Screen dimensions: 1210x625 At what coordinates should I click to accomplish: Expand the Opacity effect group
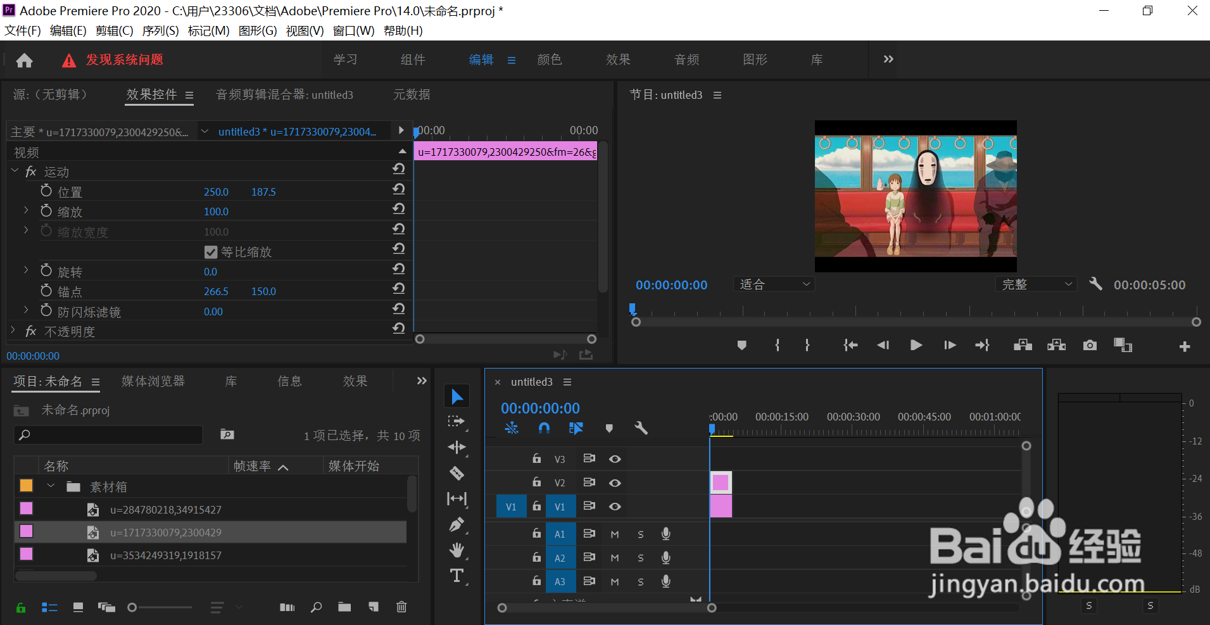coord(13,330)
